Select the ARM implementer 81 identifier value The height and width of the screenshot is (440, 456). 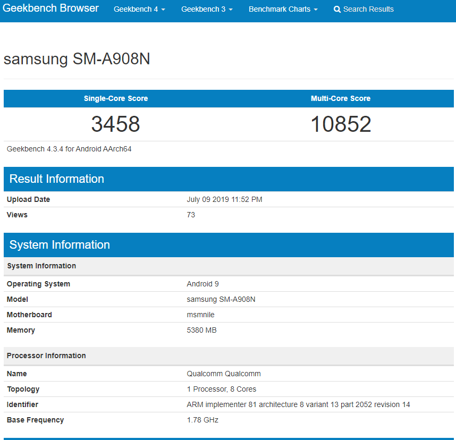pos(298,405)
